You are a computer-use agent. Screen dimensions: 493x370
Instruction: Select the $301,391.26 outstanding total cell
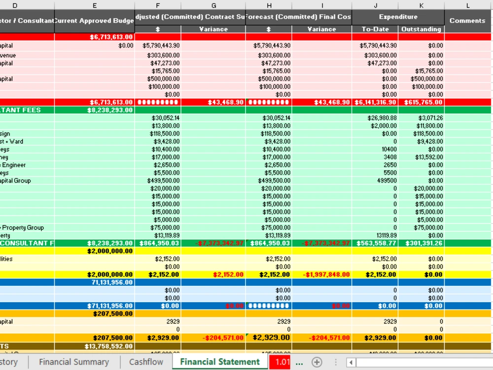(422, 243)
